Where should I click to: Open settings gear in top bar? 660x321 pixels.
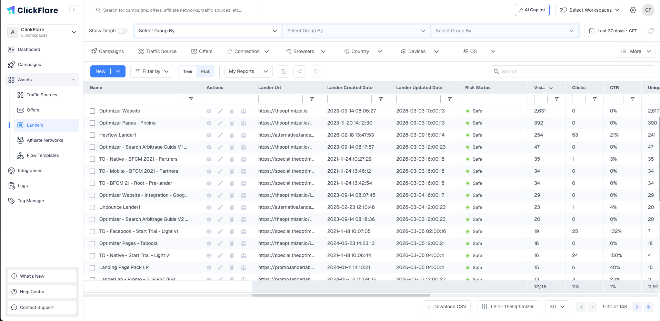click(x=633, y=10)
